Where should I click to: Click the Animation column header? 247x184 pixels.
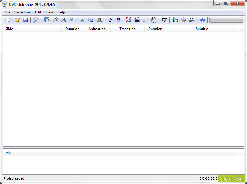97,29
